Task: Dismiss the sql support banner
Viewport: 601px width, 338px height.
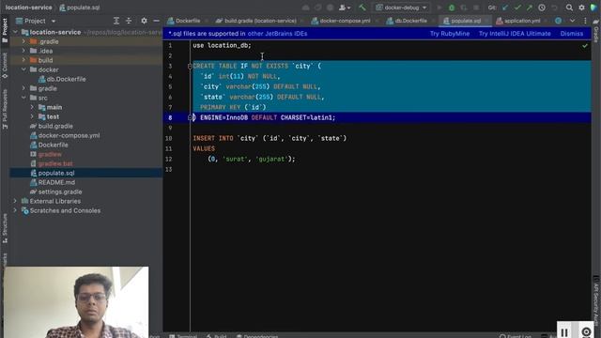Action: [572, 34]
